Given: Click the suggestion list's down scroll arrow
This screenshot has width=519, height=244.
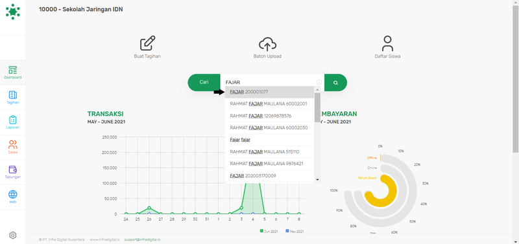Looking at the screenshot, I should 317,180.
